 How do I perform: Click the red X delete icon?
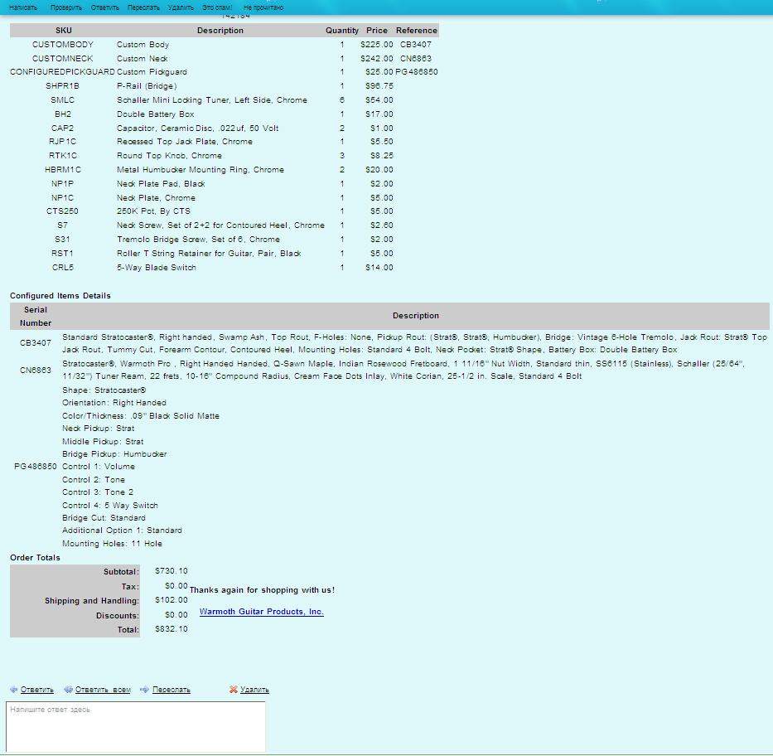point(233,690)
